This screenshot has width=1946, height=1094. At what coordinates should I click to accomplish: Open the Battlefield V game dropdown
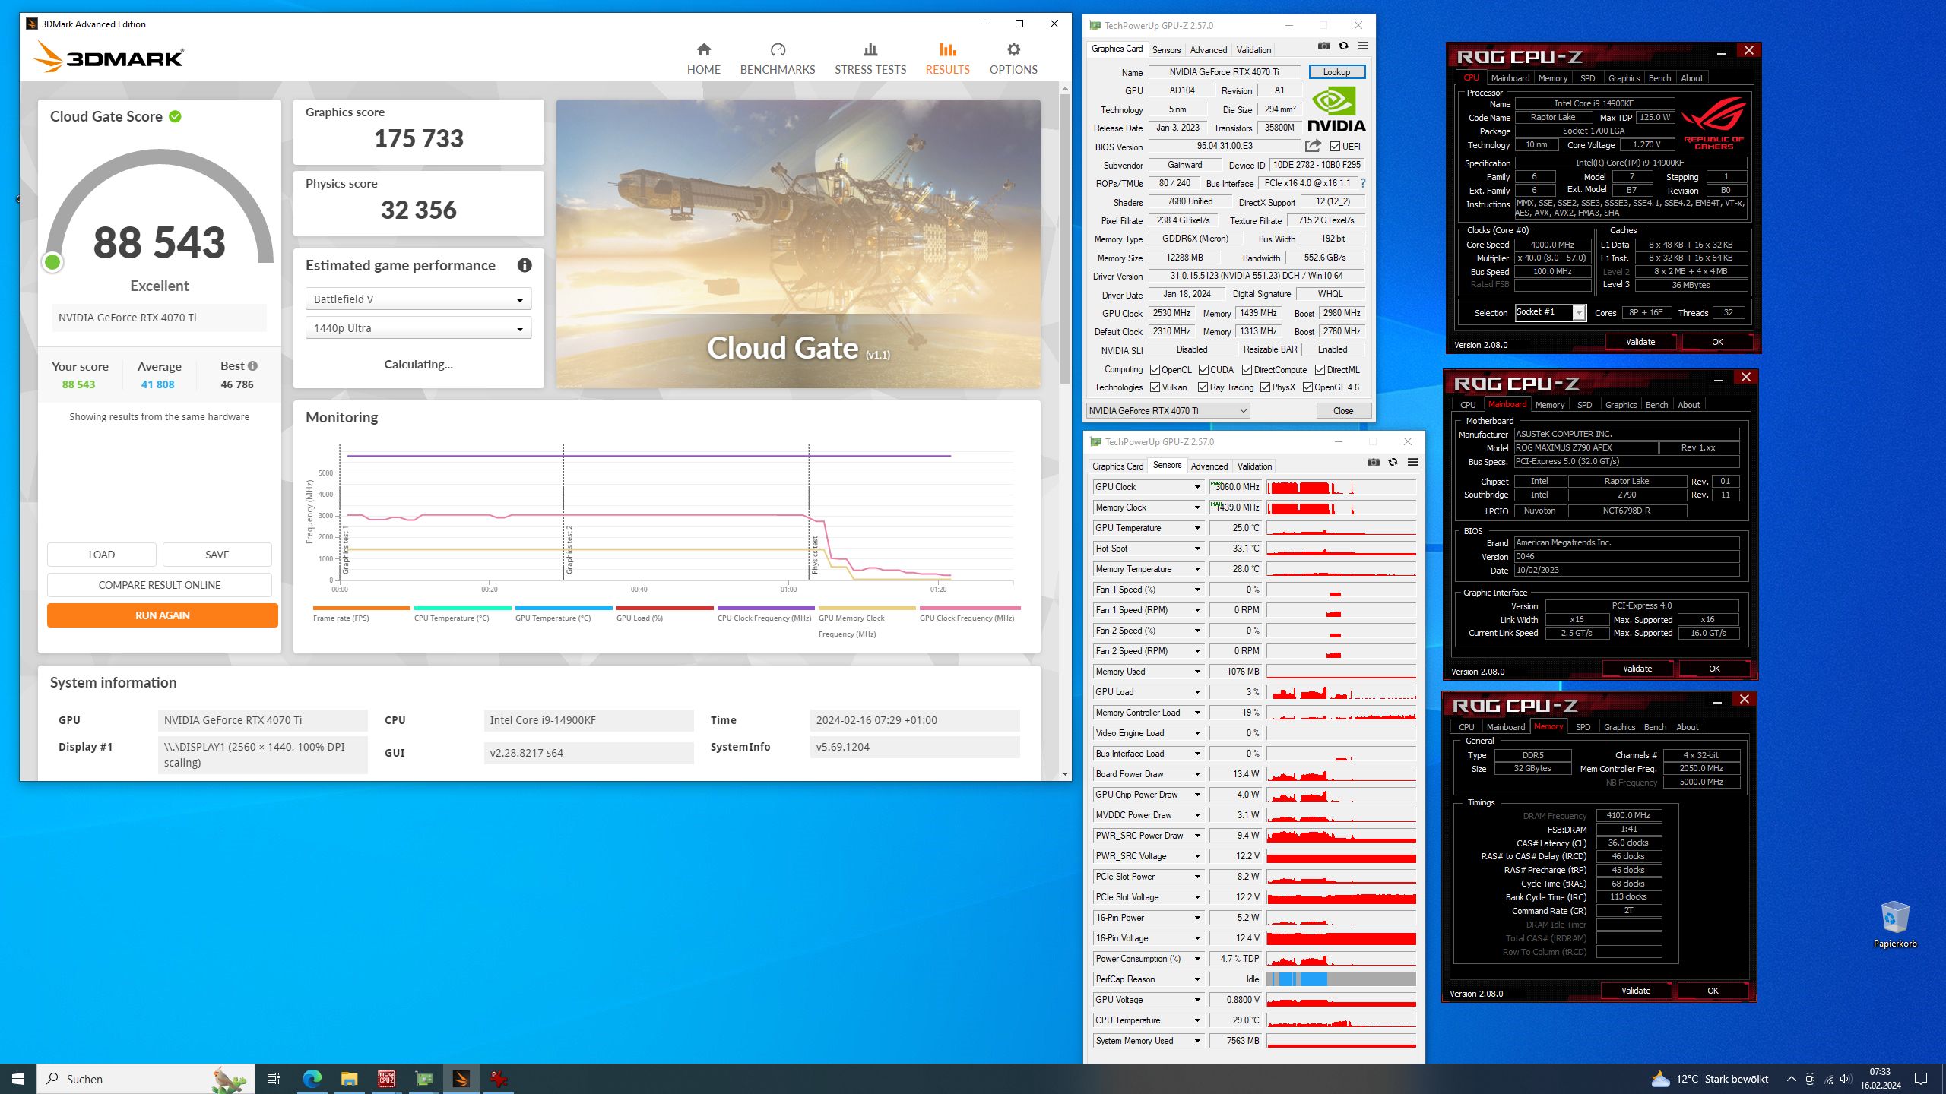[418, 299]
